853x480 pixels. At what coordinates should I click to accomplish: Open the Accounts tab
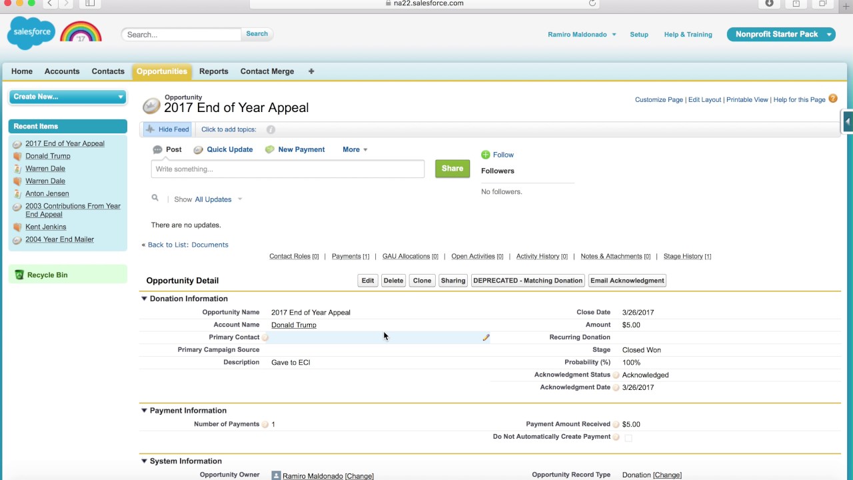point(62,71)
